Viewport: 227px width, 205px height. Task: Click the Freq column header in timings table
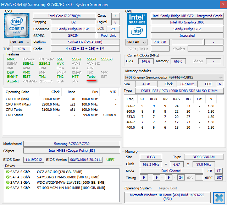(130, 99)
